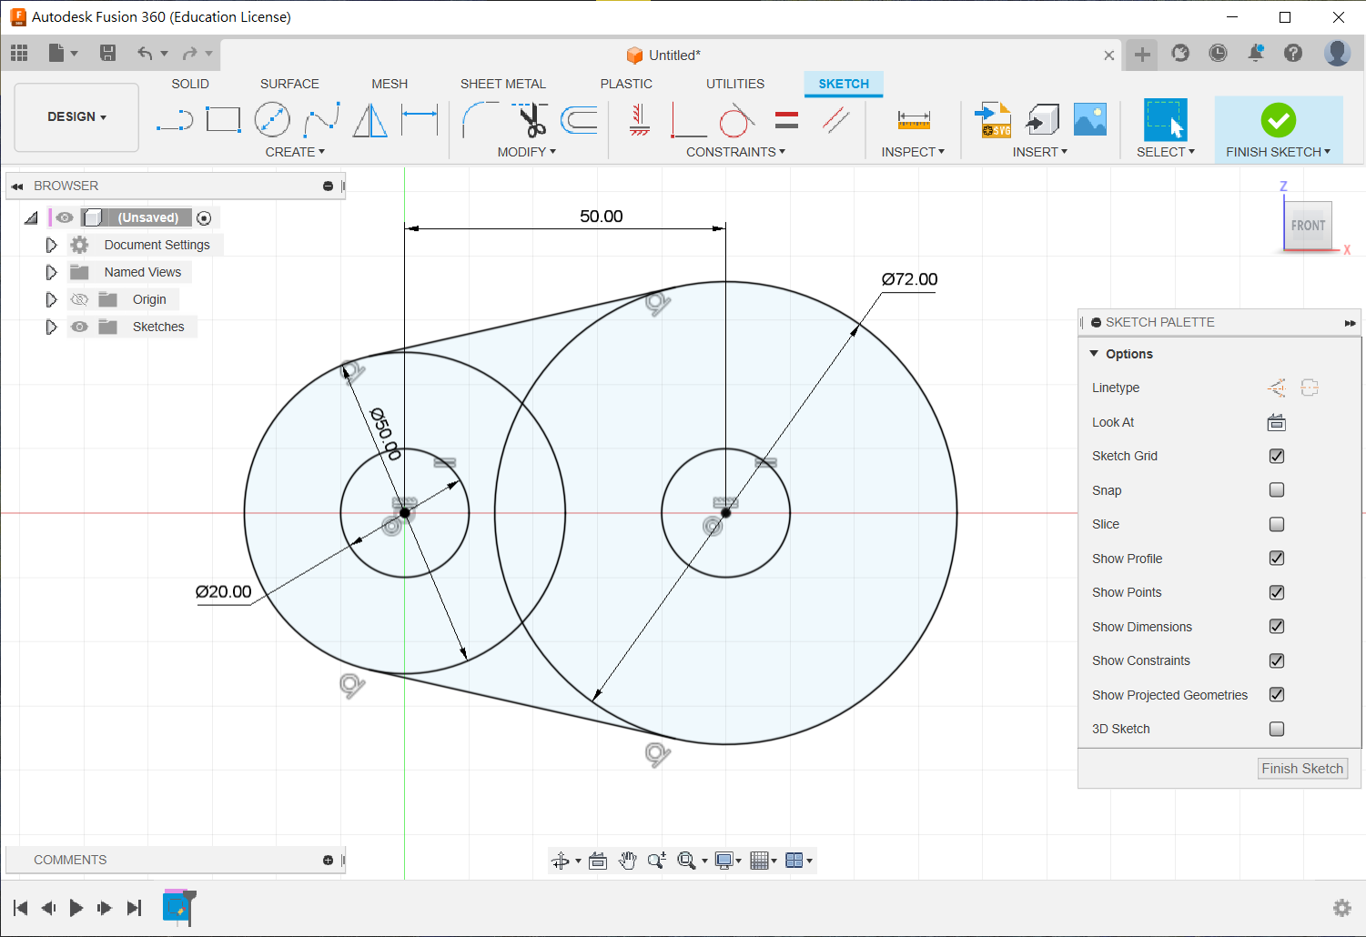
Task: Activate the Trim scissors tool
Action: (531, 120)
